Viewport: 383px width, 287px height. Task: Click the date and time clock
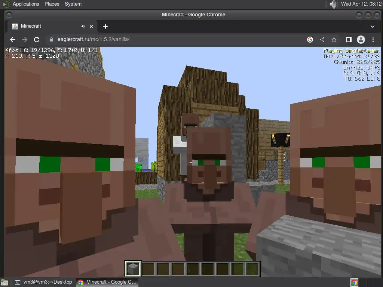[361, 4]
